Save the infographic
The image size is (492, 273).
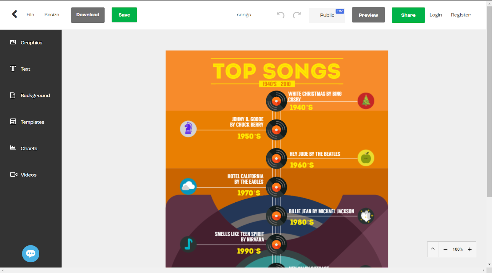coord(124,15)
